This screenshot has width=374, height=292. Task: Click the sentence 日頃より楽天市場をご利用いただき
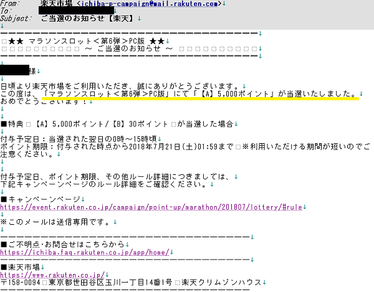(x=120, y=86)
